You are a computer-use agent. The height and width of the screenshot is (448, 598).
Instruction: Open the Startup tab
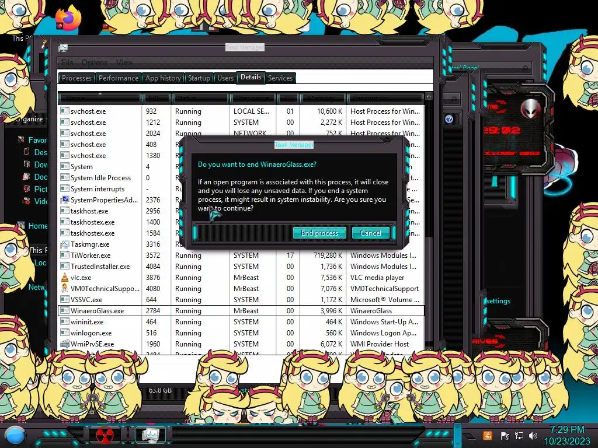coord(199,78)
